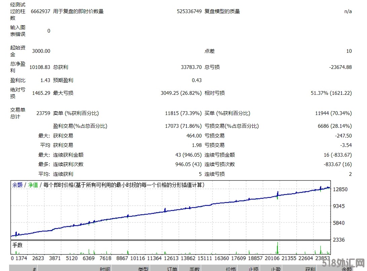This screenshot has height=271, width=367.
Task: Click the 总获利 value 33783.70
Action: click(x=191, y=67)
